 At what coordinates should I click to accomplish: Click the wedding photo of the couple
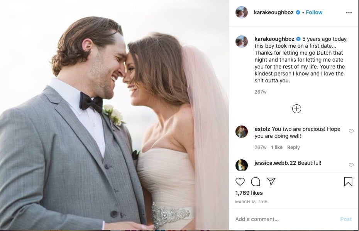pyautogui.click(x=115, y=115)
